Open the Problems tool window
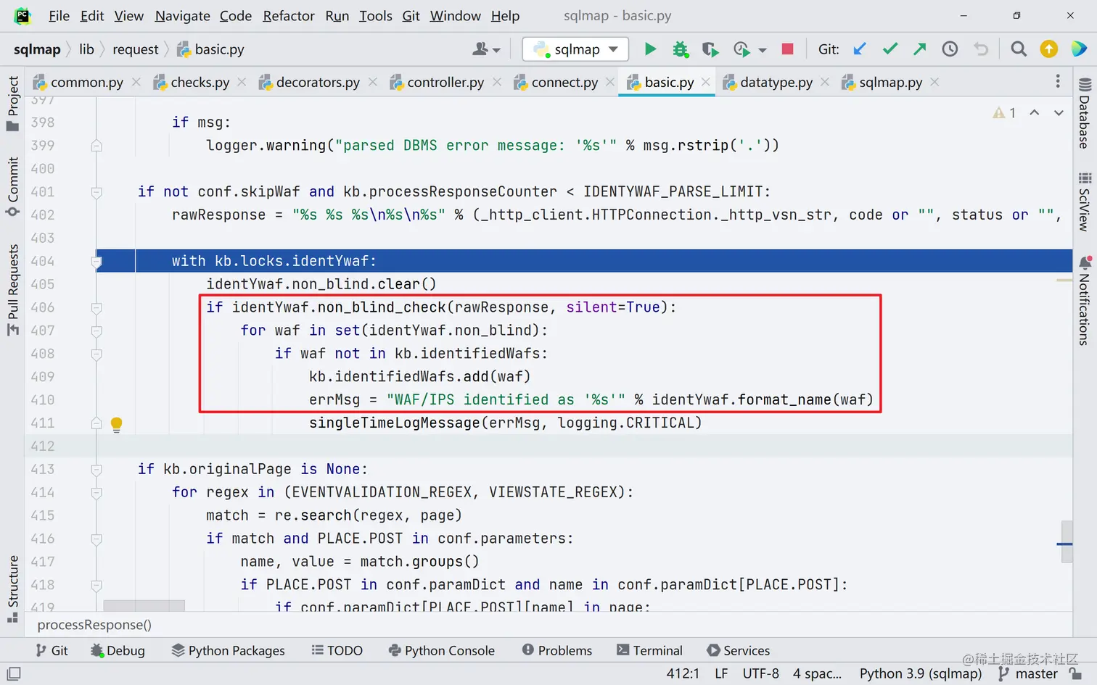Screen dimensions: 1097x685 pos(557,650)
